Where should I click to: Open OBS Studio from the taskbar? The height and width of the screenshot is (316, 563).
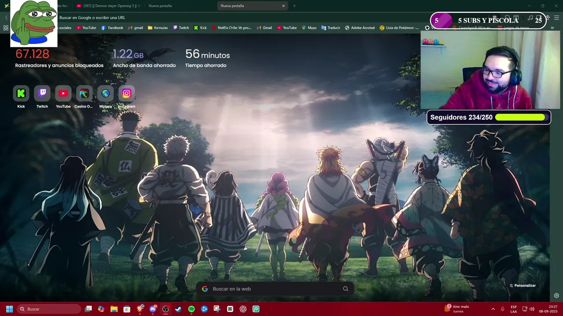coord(165,309)
